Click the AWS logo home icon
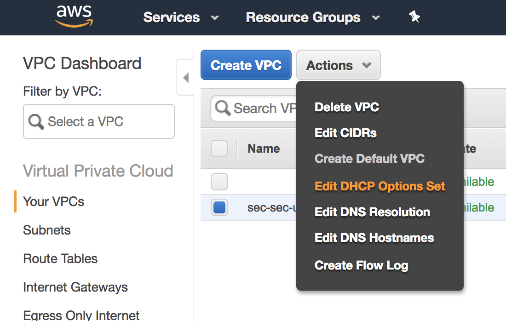The image size is (506, 321). [74, 17]
